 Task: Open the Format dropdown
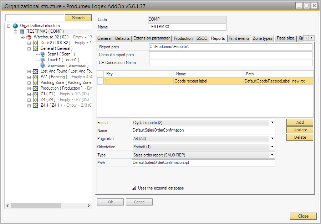(272, 123)
